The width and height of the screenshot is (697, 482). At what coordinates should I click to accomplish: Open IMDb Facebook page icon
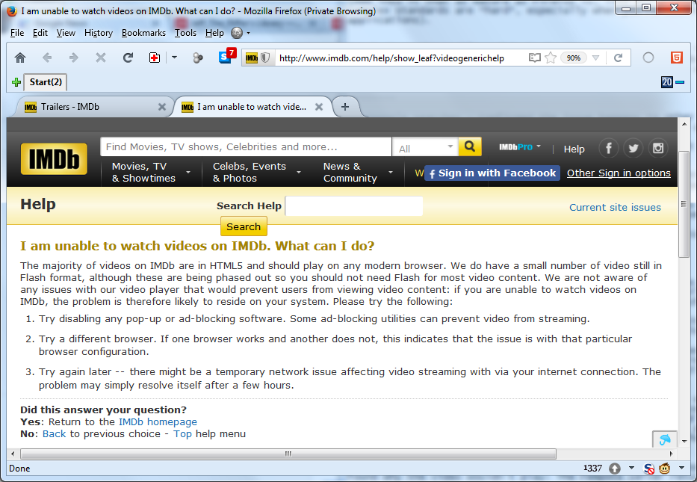[x=609, y=148]
